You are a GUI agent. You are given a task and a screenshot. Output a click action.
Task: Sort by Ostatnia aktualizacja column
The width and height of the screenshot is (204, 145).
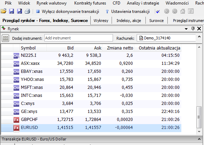coord(158,48)
